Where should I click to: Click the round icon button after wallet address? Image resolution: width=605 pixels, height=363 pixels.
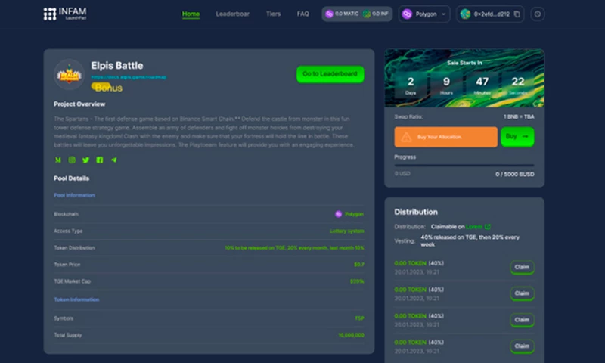538,14
